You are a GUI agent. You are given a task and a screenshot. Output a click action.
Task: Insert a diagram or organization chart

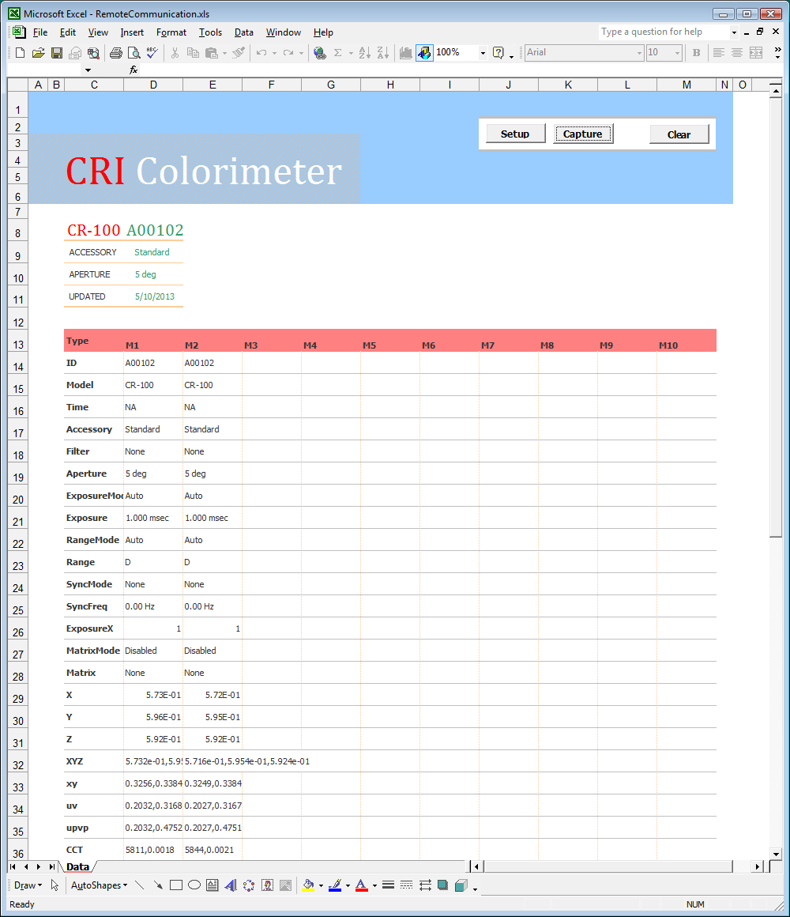(249, 885)
